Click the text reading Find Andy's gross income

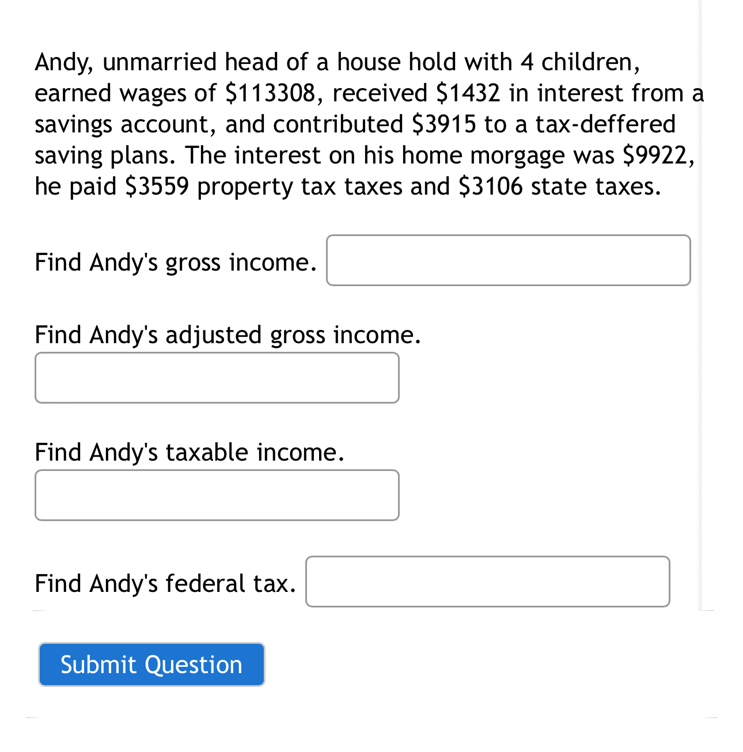click(175, 262)
